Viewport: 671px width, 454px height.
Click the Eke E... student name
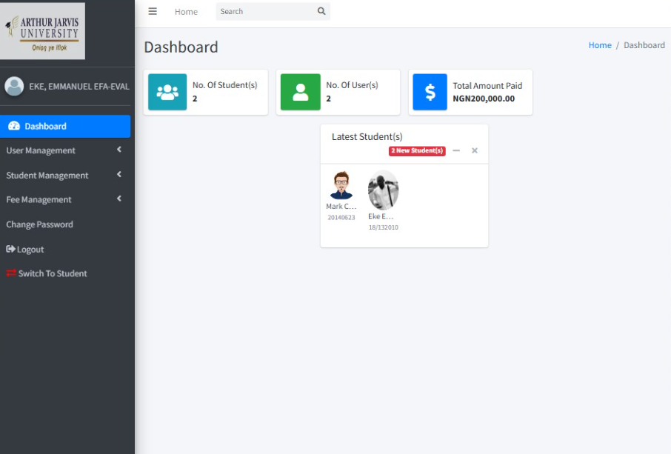pyautogui.click(x=381, y=216)
